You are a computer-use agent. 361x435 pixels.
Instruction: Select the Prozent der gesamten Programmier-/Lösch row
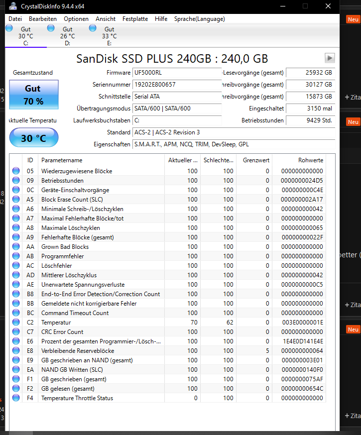[x=168, y=341]
